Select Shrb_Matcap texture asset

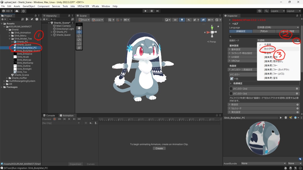(24, 60)
